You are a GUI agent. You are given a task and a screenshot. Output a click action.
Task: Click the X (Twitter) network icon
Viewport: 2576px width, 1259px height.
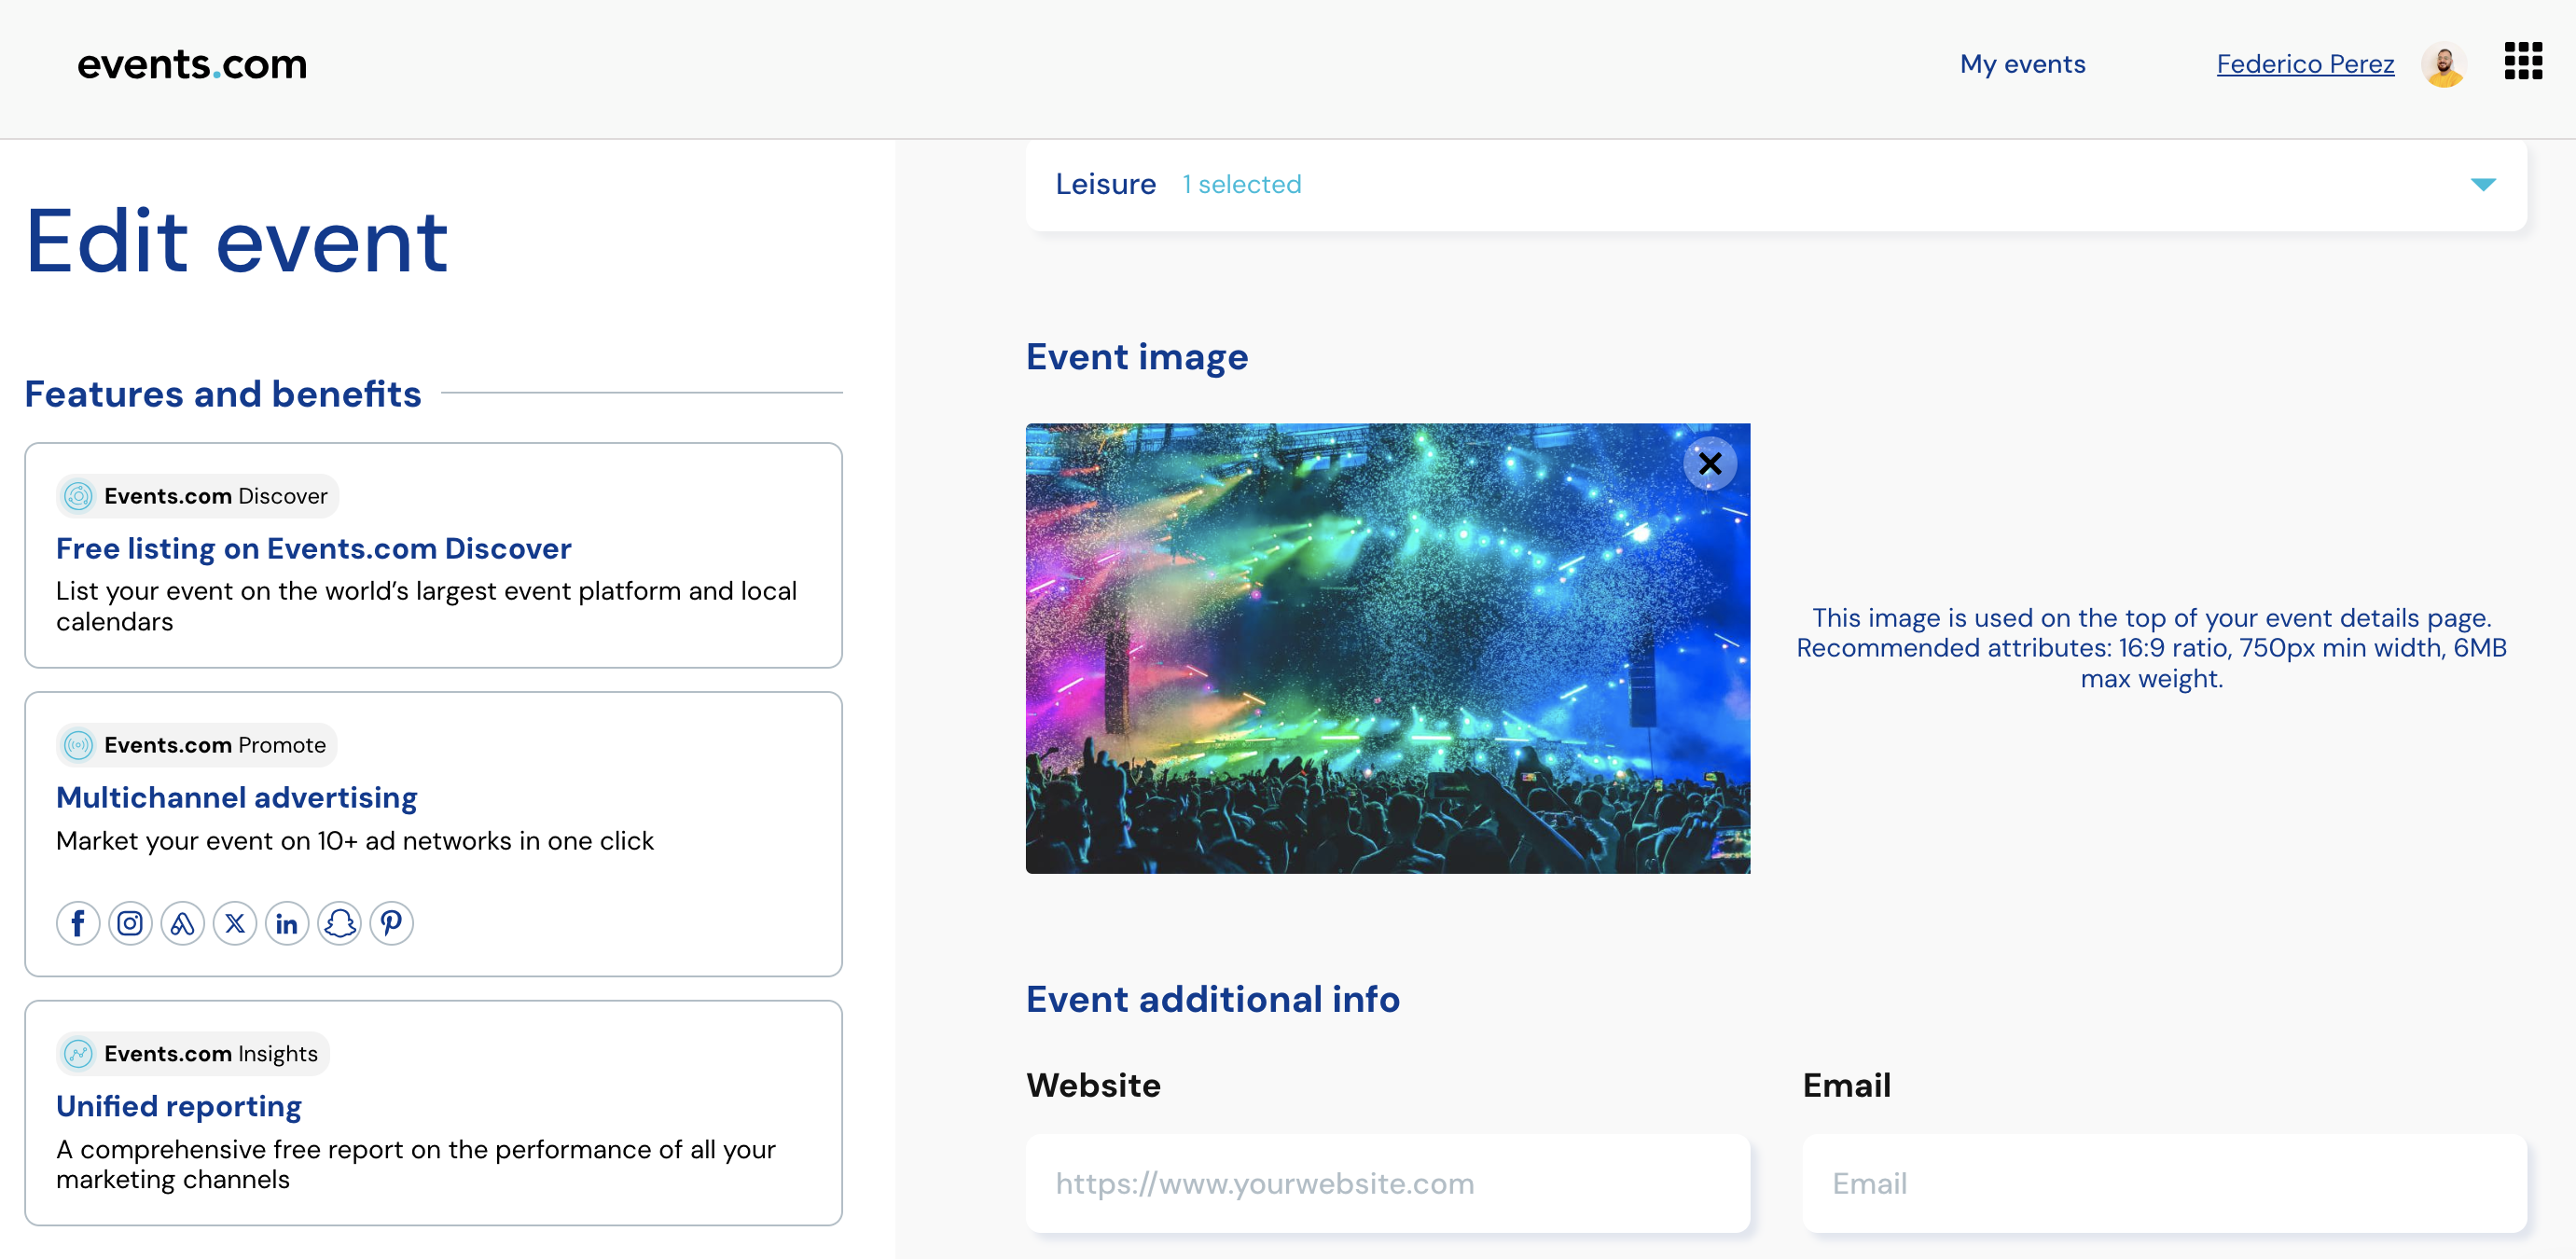(235, 922)
